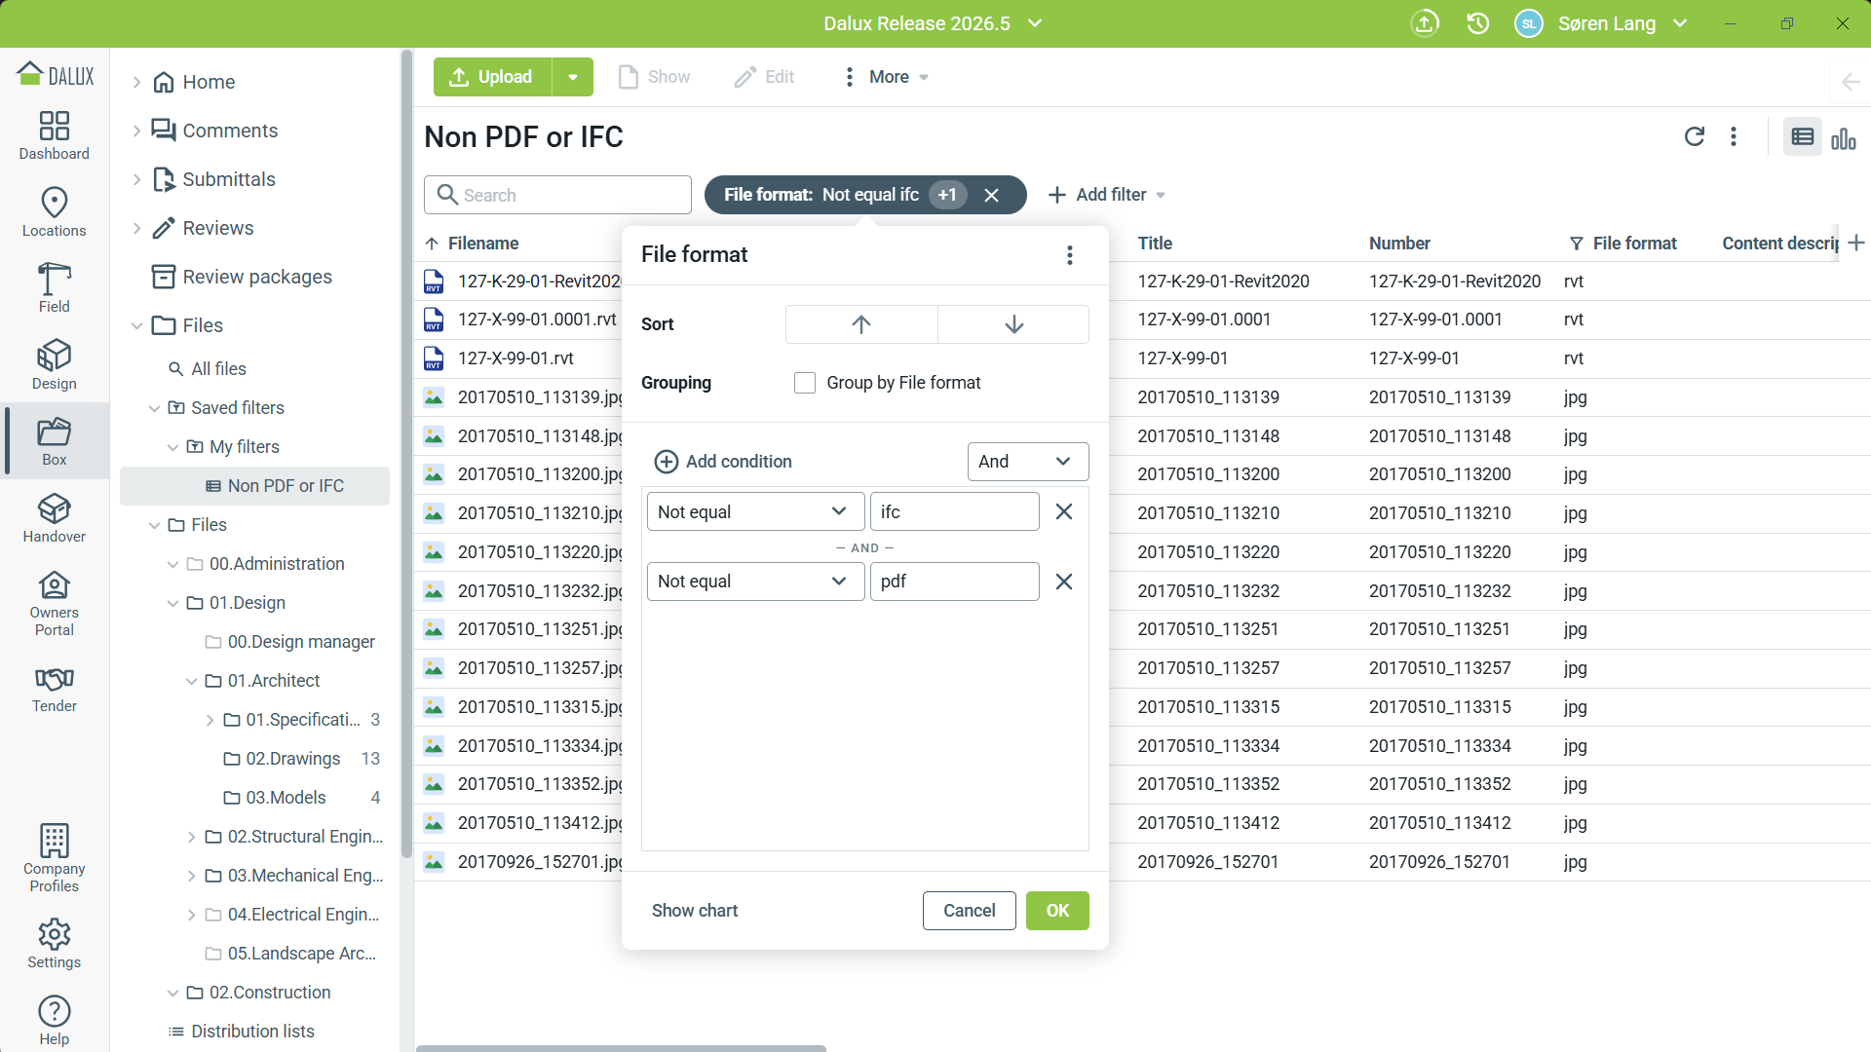Viewport: 1871px width, 1052px height.
Task: Open the File format popup options menu
Action: pos(1070,255)
